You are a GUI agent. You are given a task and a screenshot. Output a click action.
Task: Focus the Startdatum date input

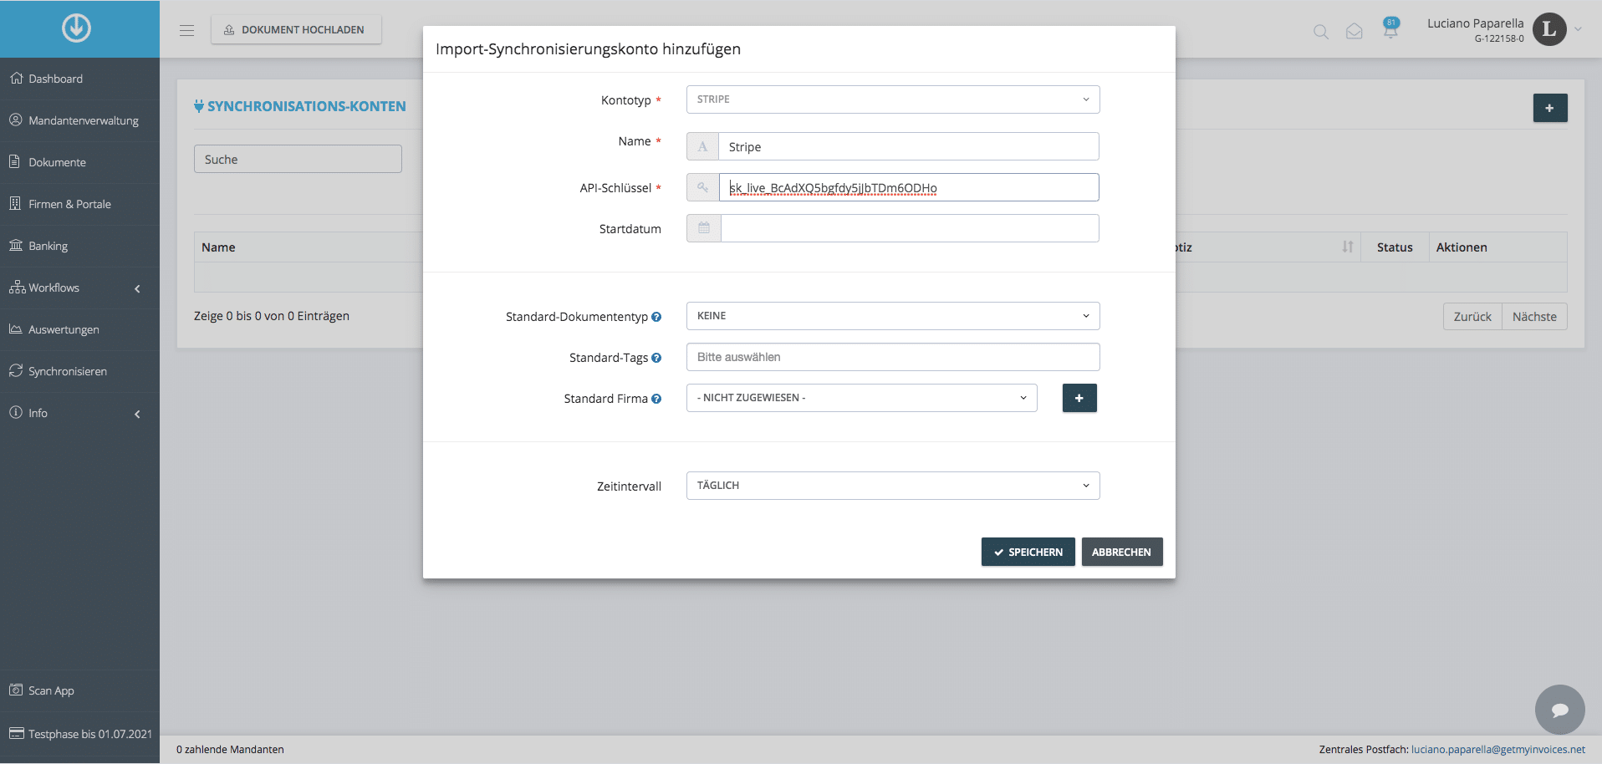pos(910,228)
